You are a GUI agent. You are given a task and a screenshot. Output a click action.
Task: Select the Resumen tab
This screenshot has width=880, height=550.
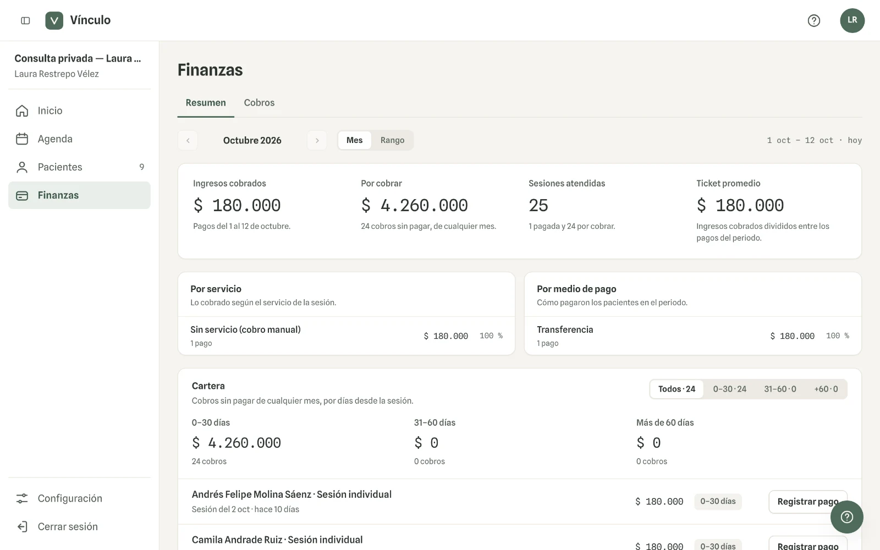point(206,103)
